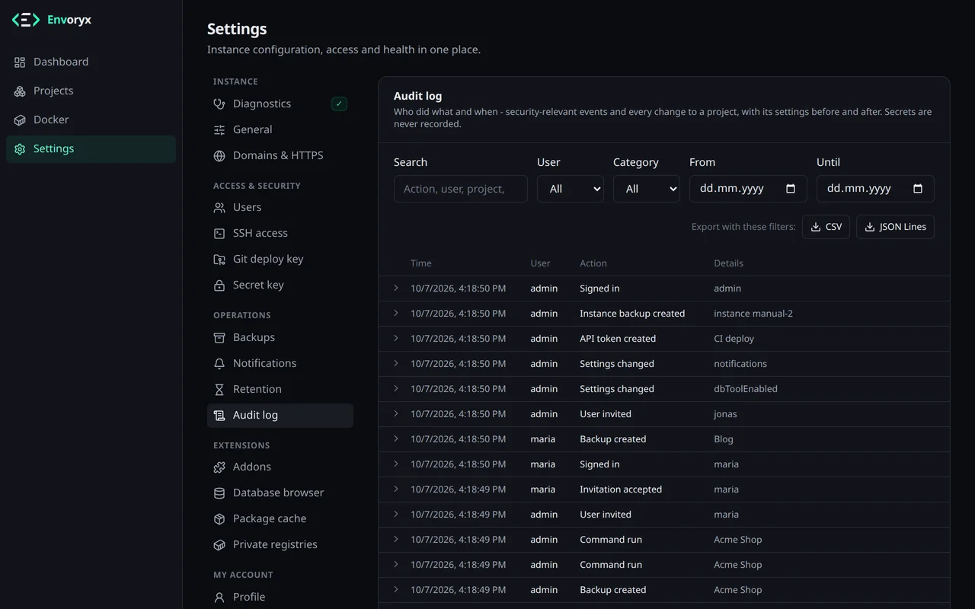
Task: Click the Diagnostics stethoscope icon
Action: tap(219, 104)
